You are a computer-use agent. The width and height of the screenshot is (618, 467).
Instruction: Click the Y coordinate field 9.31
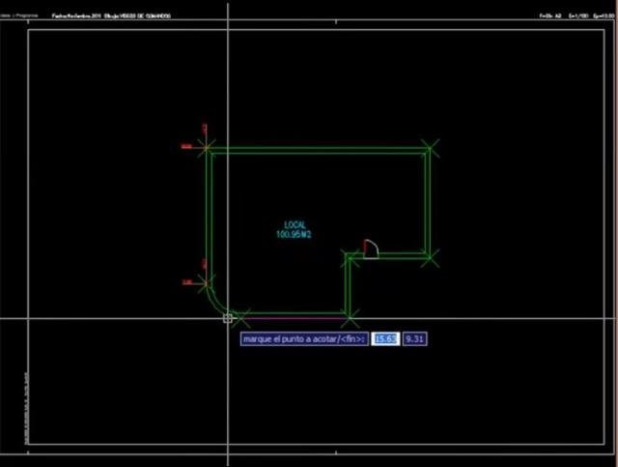point(414,338)
